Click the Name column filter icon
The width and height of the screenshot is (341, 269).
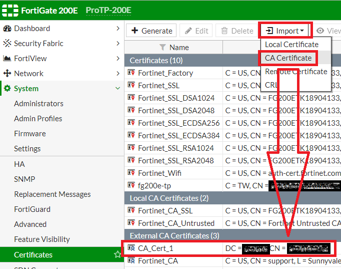tap(162, 47)
